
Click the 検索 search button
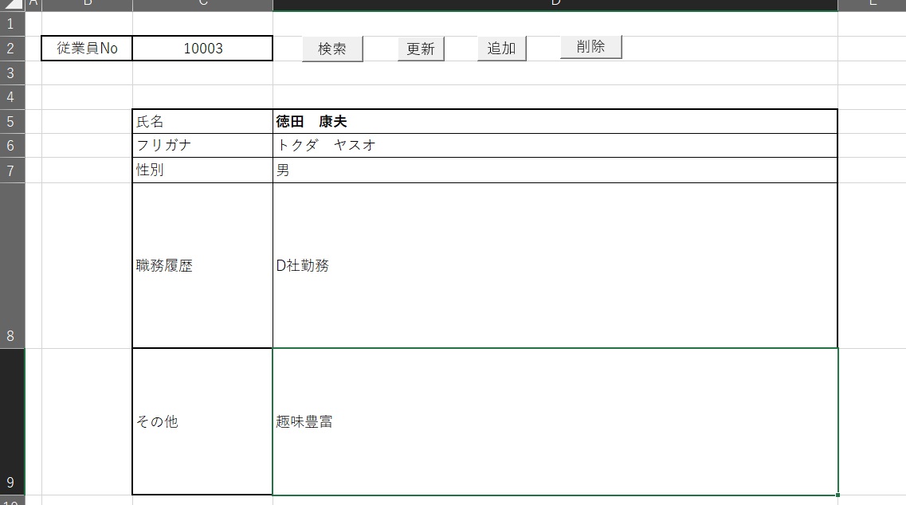332,49
